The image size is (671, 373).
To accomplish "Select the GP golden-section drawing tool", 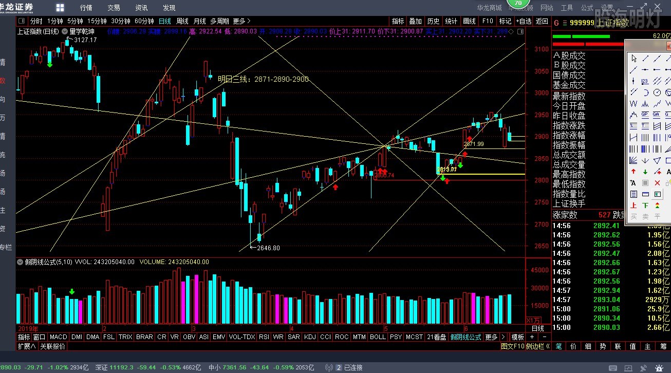I will pos(645,115).
